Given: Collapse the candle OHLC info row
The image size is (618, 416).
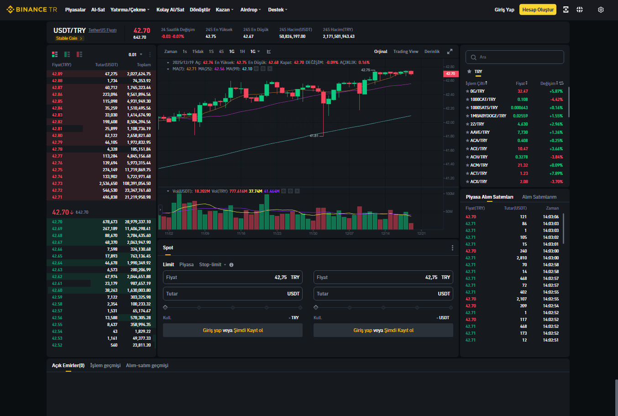Looking at the screenshot, I should coord(168,63).
